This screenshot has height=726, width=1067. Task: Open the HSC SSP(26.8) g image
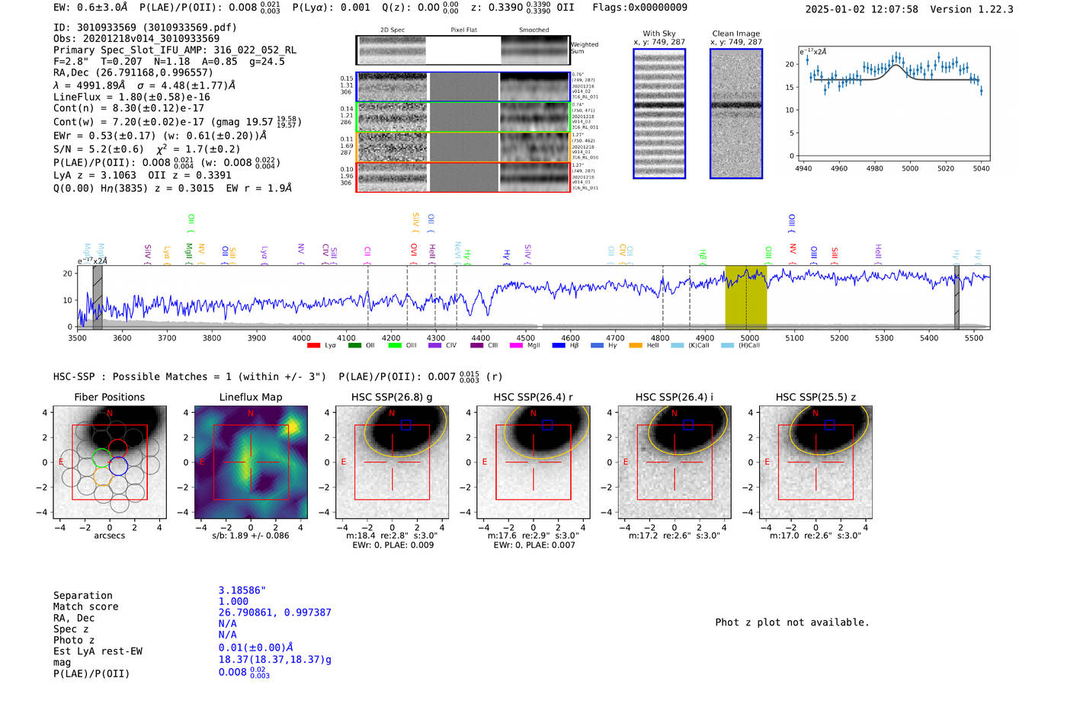coord(392,462)
